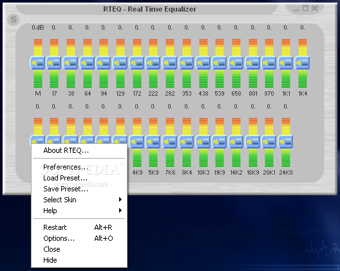
Task: Click the 8K4 band slider knob
Action: pyautogui.click(x=187, y=142)
